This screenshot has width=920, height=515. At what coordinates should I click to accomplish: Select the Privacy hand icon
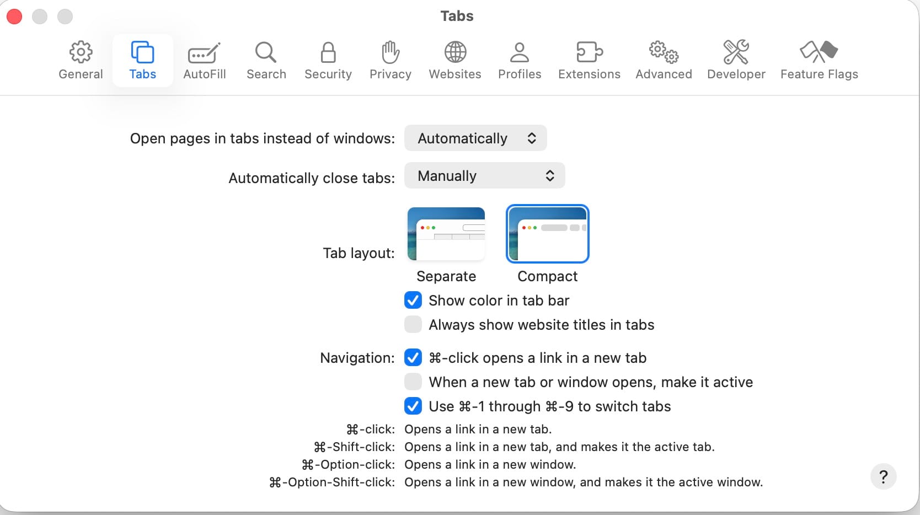point(390,60)
